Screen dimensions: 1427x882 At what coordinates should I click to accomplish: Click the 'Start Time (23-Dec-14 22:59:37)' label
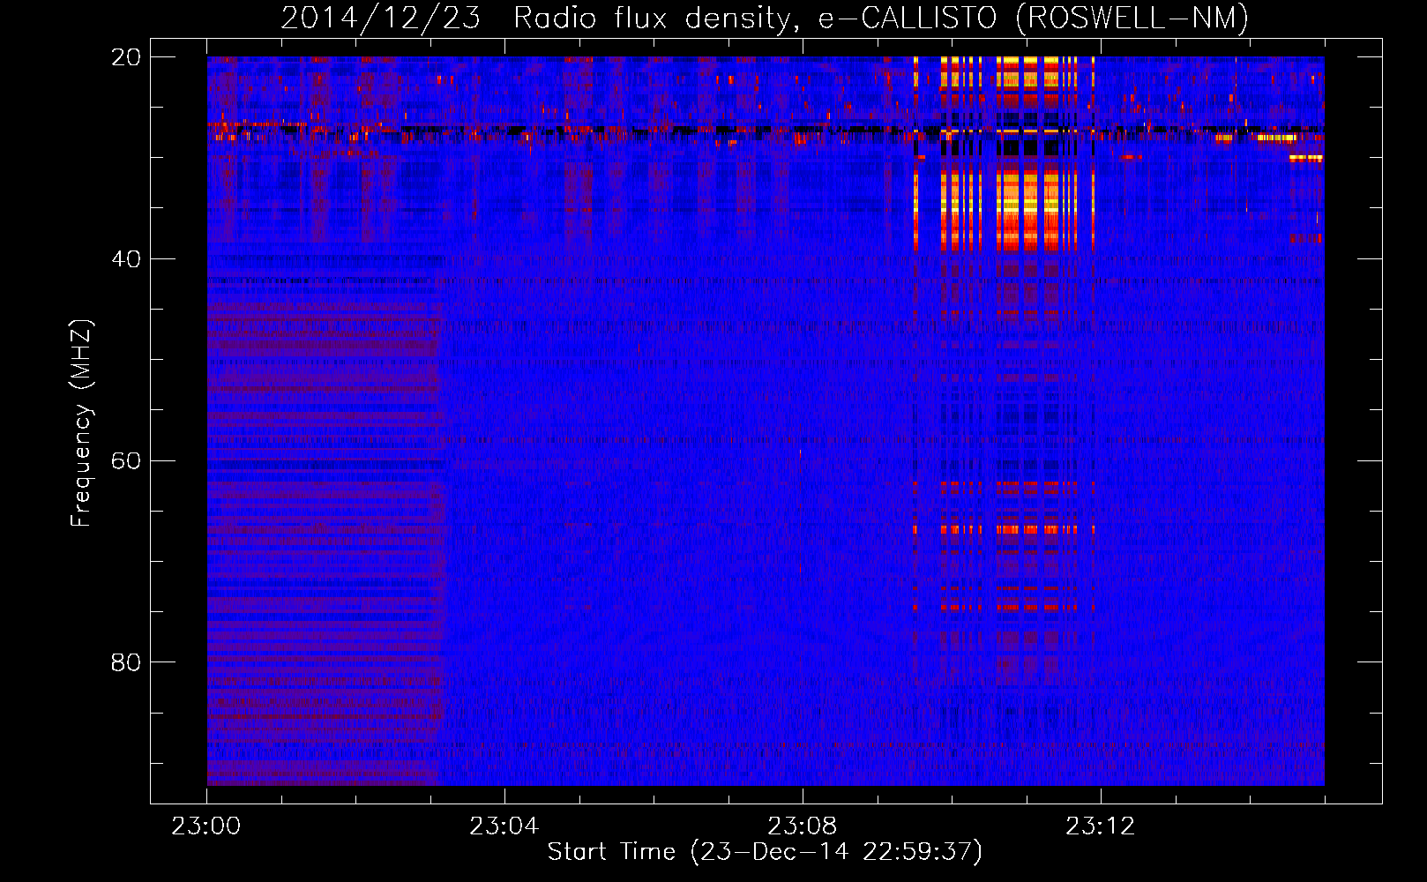(x=765, y=852)
